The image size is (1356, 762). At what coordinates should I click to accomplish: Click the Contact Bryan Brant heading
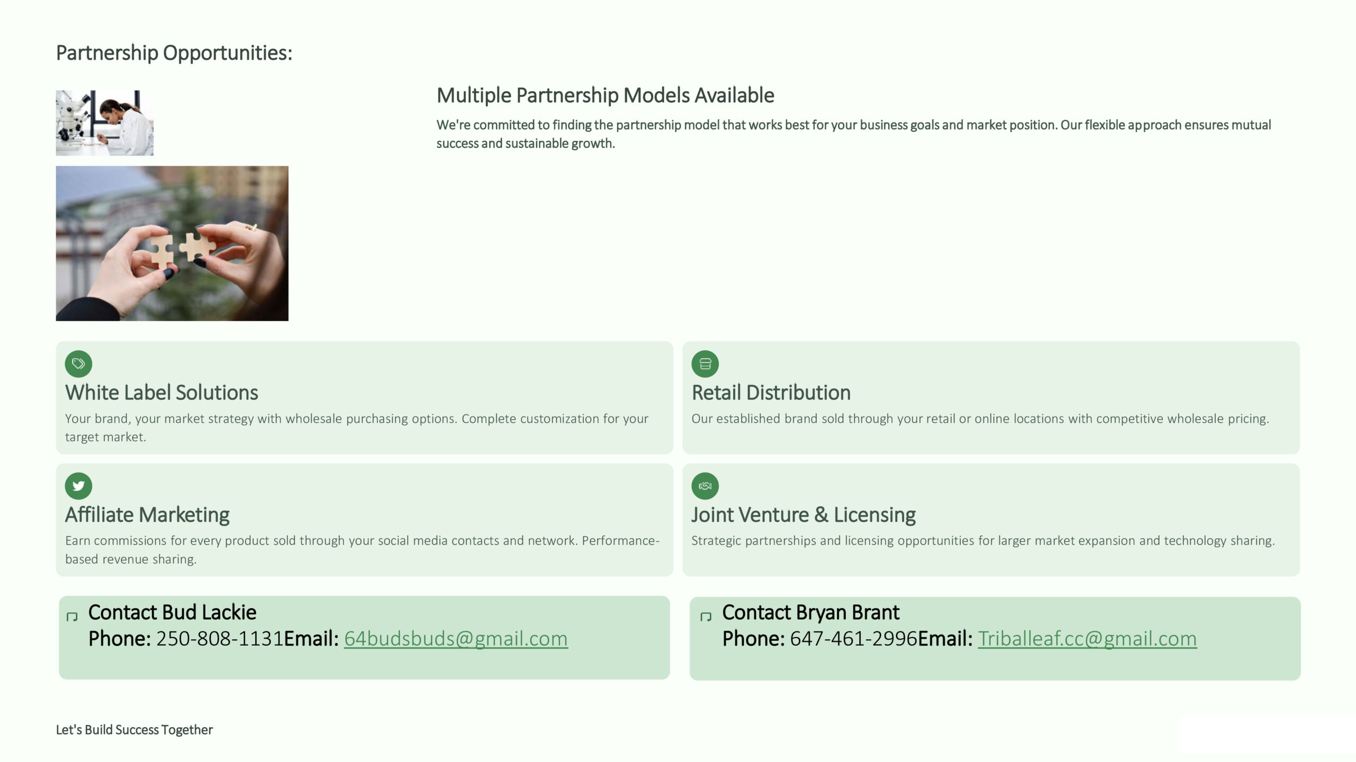(810, 612)
